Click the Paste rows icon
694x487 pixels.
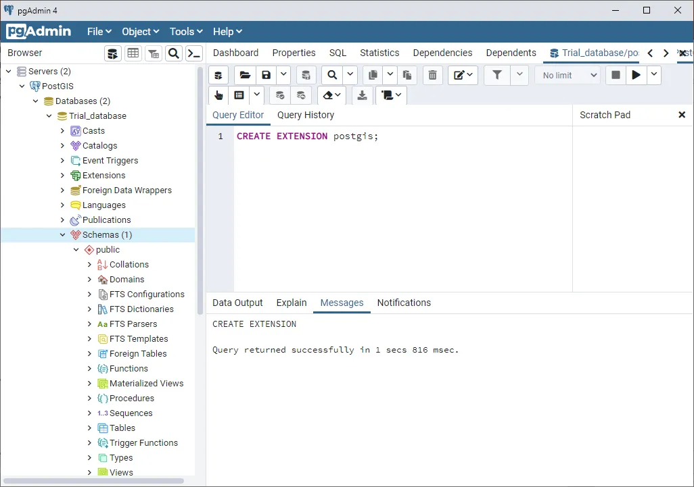pyautogui.click(x=407, y=75)
